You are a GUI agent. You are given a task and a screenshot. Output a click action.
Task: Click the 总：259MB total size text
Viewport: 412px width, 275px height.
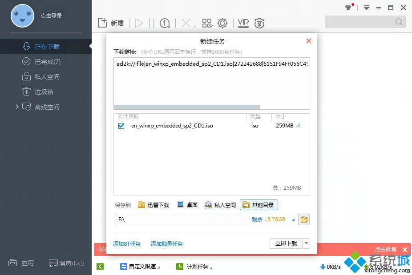click(287, 188)
